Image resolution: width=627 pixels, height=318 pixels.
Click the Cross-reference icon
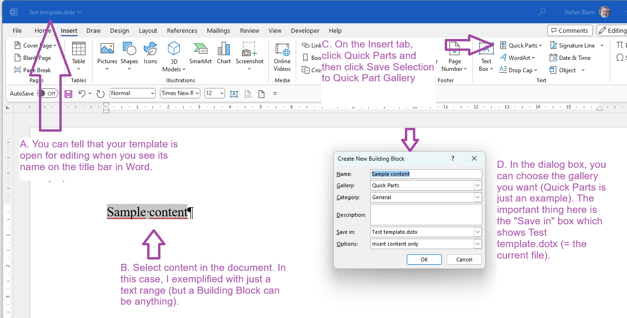pos(306,70)
